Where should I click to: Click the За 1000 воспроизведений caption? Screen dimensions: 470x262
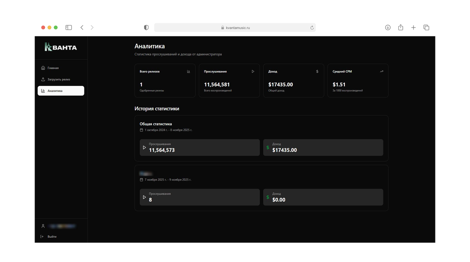[348, 90]
